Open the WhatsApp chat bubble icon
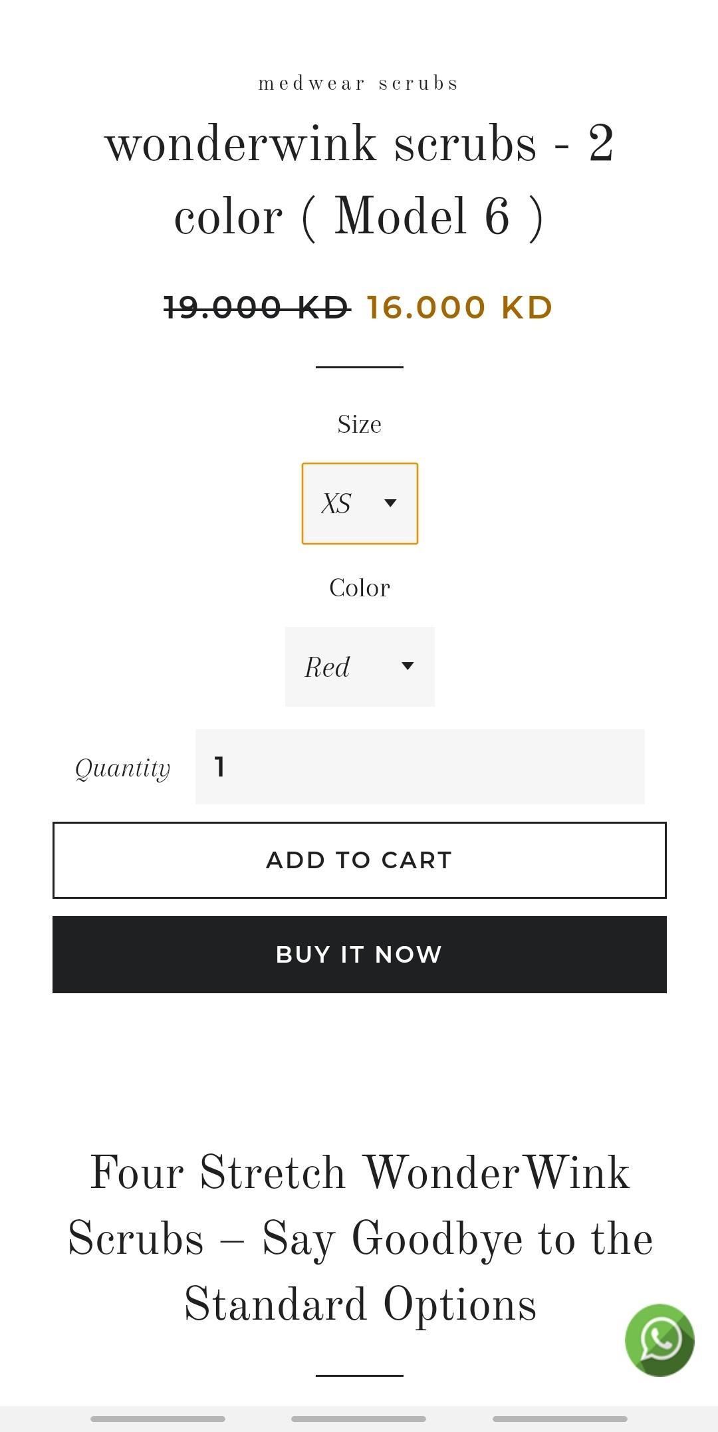The width and height of the screenshot is (718, 1432). tap(659, 1340)
